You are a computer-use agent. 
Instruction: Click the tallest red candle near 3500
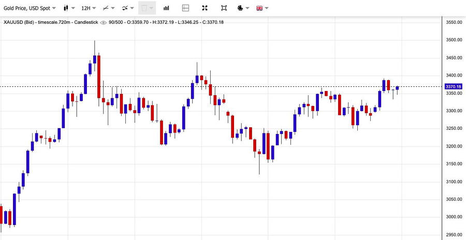tap(98, 75)
